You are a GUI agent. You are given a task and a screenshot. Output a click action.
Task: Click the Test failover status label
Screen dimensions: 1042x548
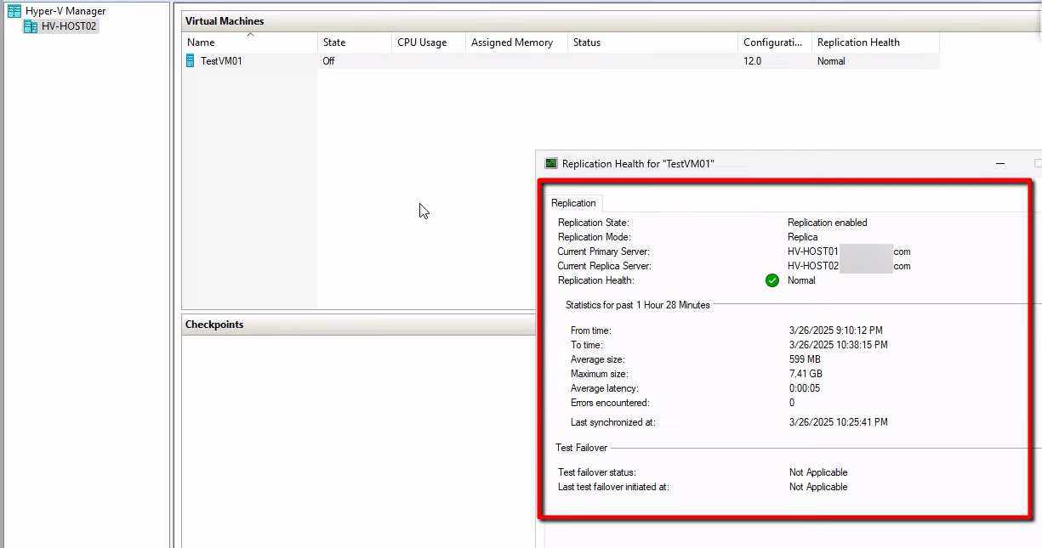[597, 472]
